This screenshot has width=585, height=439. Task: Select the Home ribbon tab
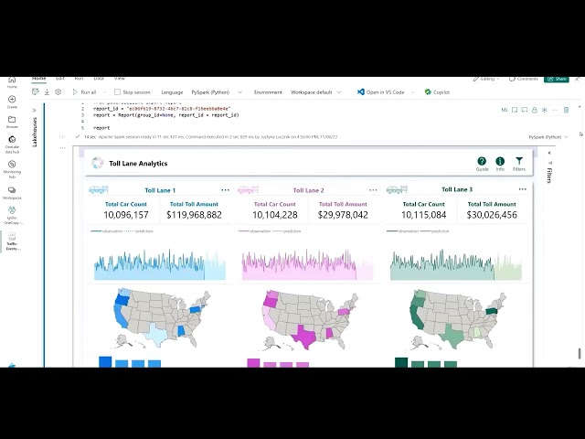click(38, 79)
